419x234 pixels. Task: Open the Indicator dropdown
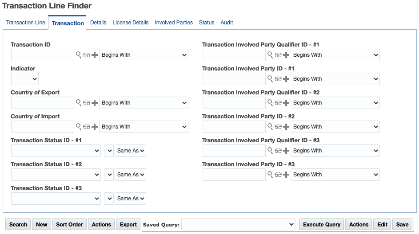tap(25, 79)
